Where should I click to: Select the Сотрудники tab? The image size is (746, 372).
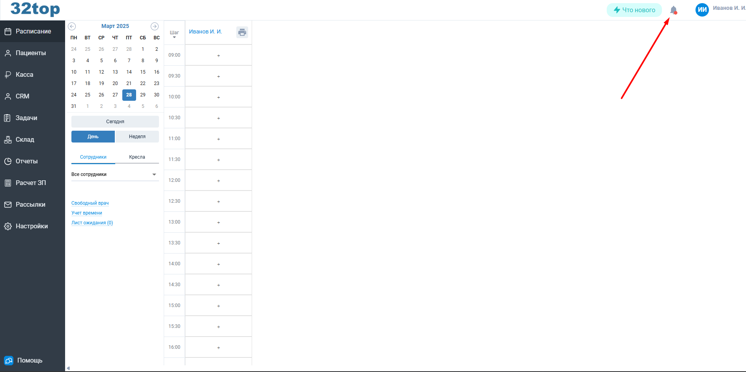93,157
